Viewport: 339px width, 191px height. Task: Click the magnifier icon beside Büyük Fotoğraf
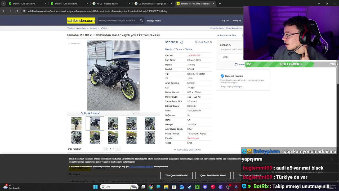click(82, 113)
